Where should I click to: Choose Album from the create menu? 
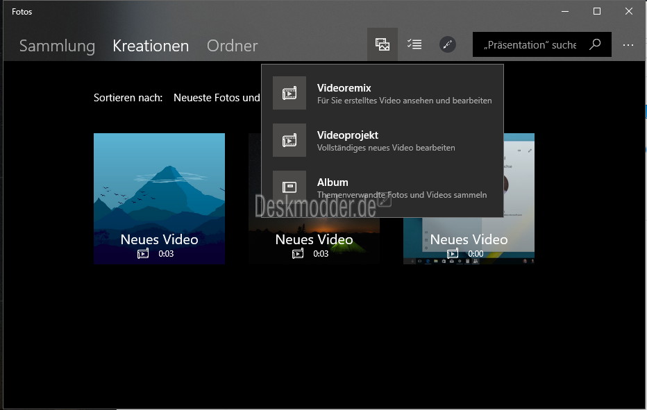pyautogui.click(x=382, y=188)
